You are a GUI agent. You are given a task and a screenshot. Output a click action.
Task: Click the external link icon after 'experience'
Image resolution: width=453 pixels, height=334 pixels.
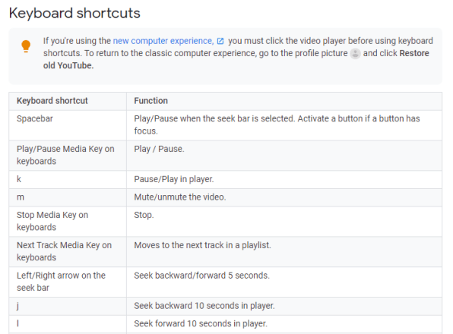coord(220,41)
